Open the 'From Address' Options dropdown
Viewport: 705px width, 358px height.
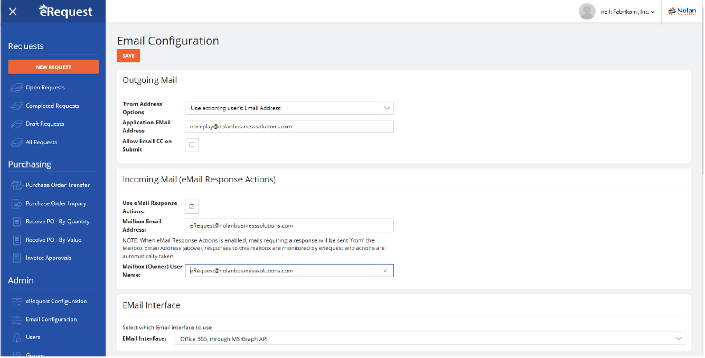pos(289,108)
